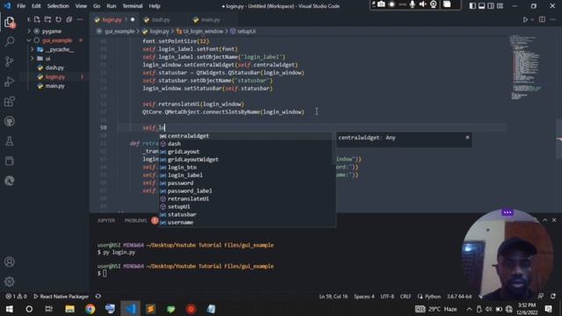
Task: Open Explorer more actions ellipsis
Action: pos(80,19)
